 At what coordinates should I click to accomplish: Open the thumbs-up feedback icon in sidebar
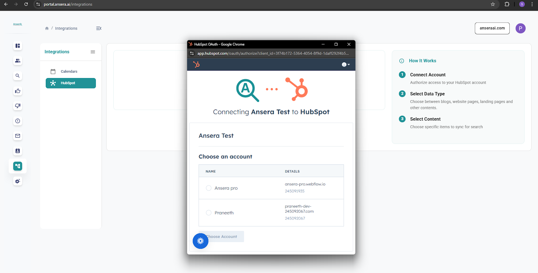pos(18,91)
